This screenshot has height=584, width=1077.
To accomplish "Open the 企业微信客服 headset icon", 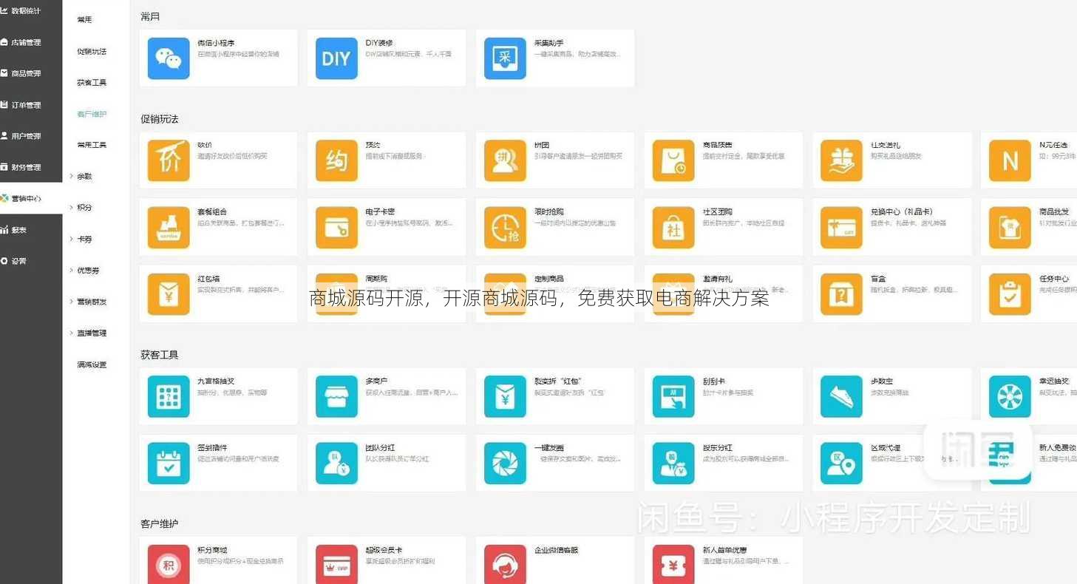I will click(505, 565).
